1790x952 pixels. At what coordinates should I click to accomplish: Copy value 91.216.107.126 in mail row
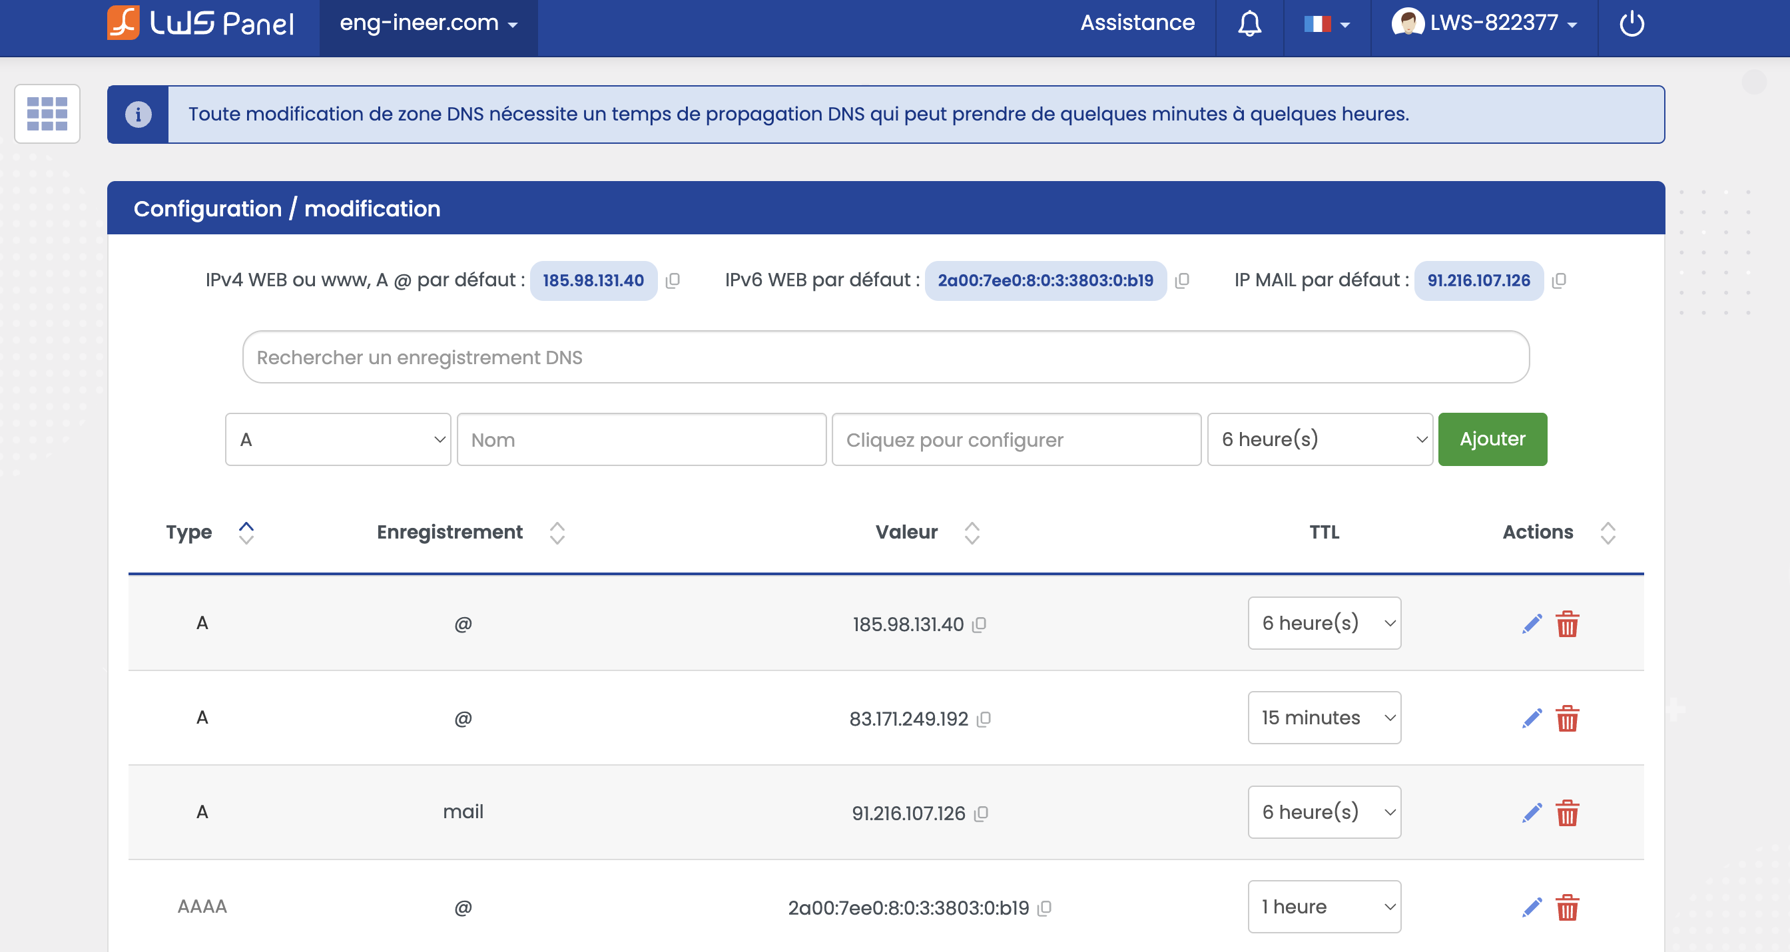(980, 814)
